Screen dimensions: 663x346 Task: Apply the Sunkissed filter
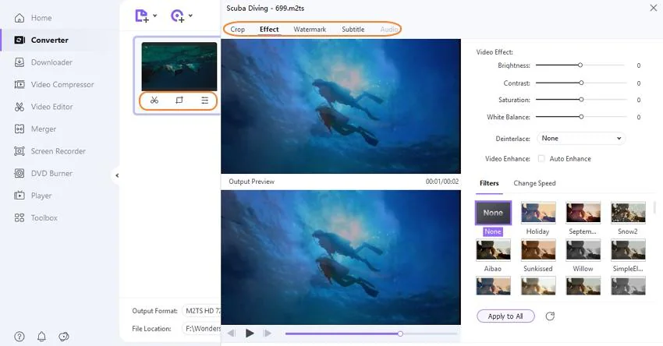coord(538,249)
